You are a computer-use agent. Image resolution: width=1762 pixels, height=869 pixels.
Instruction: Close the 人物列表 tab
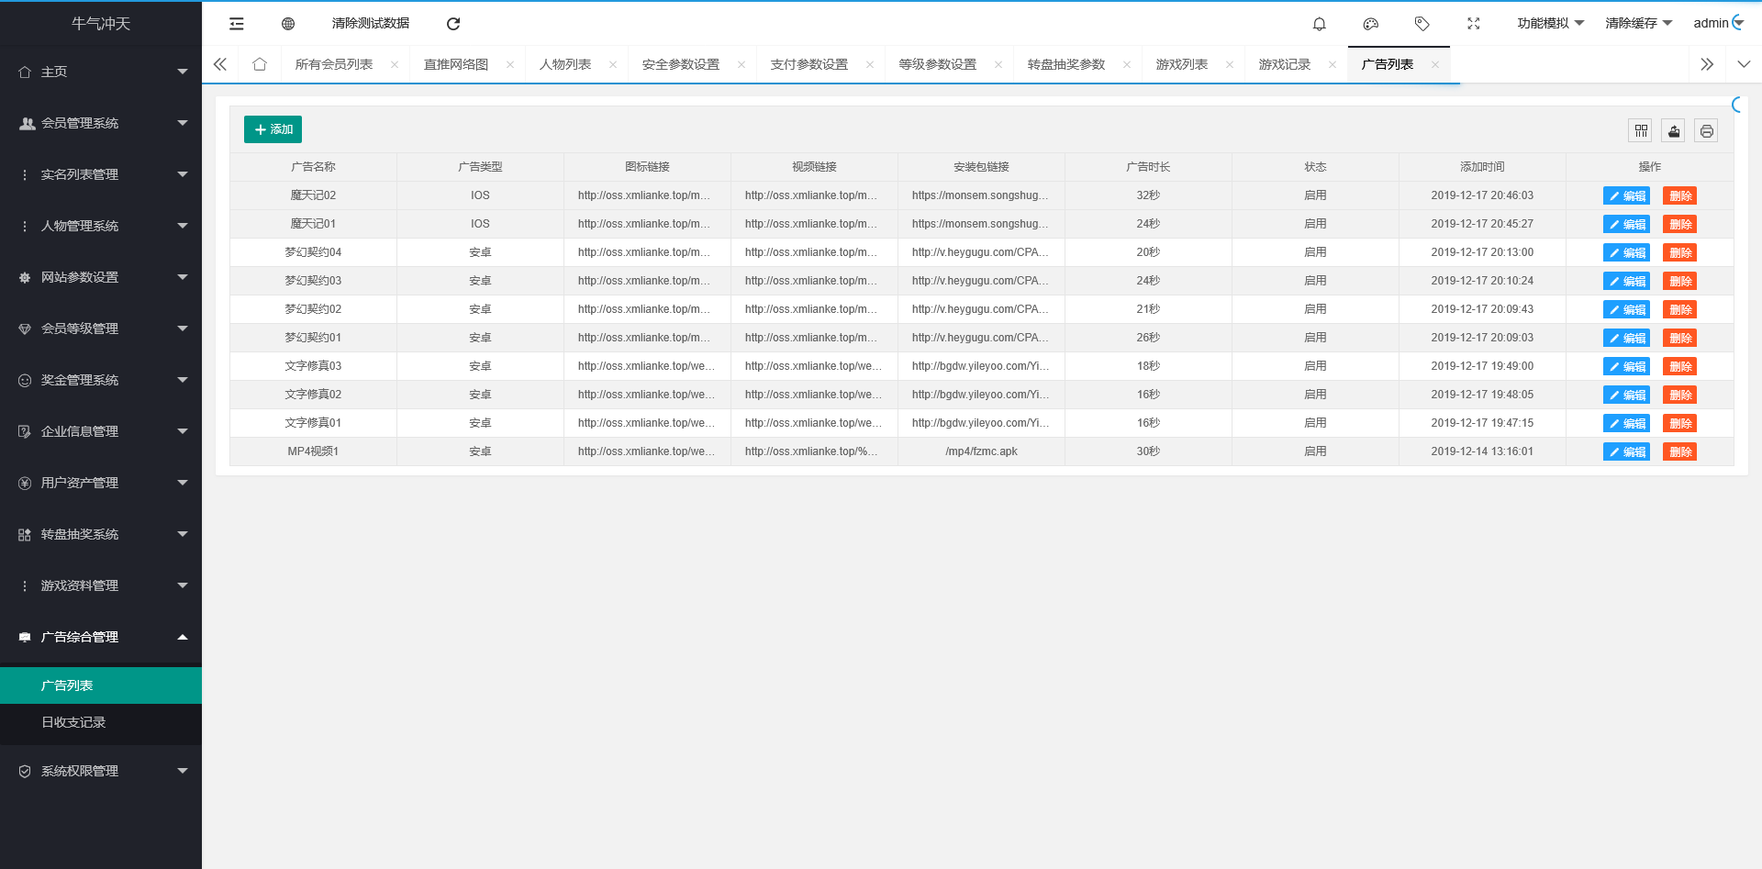(x=613, y=64)
